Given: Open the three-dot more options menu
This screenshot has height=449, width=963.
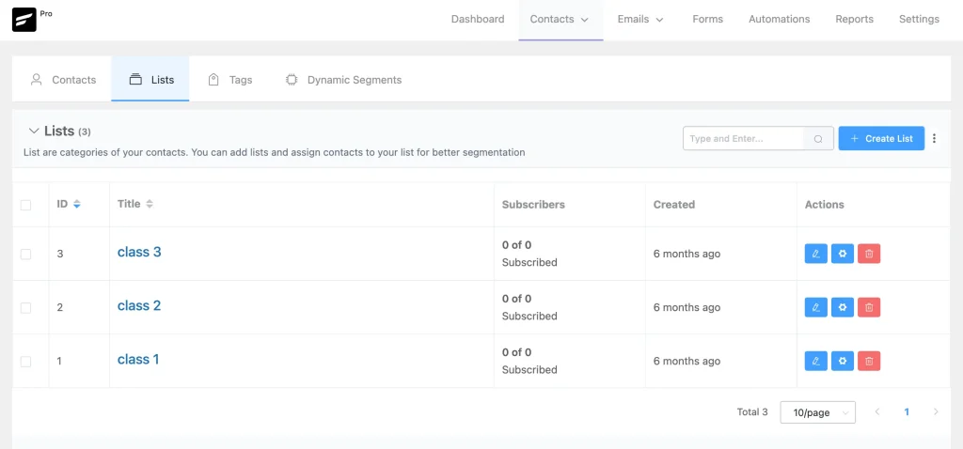Looking at the screenshot, I should click(934, 139).
